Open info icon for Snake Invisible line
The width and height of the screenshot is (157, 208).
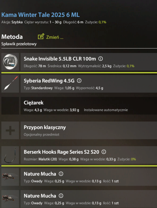[101, 59]
